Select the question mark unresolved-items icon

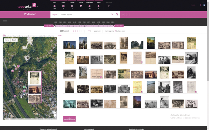point(109,6)
